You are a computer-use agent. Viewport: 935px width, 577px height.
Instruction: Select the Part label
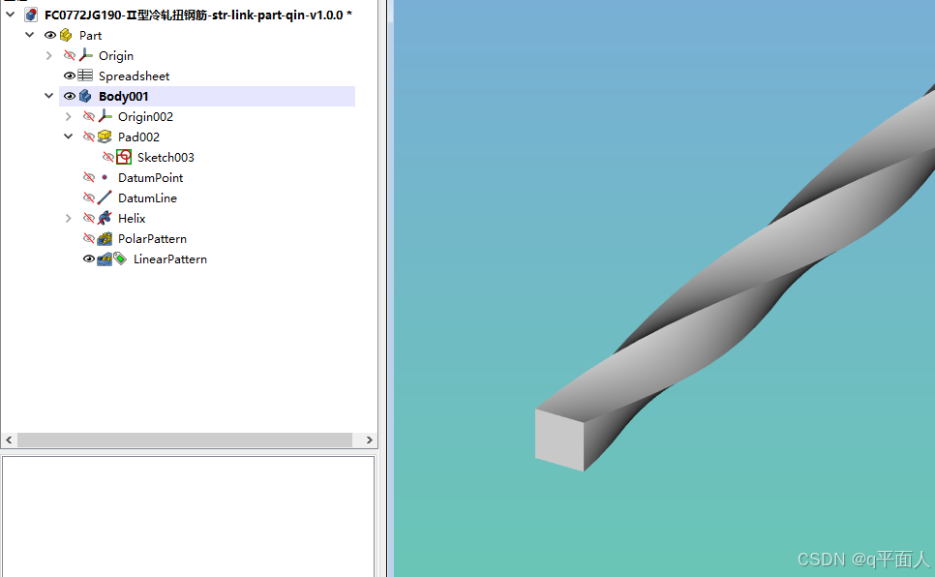tap(91, 35)
